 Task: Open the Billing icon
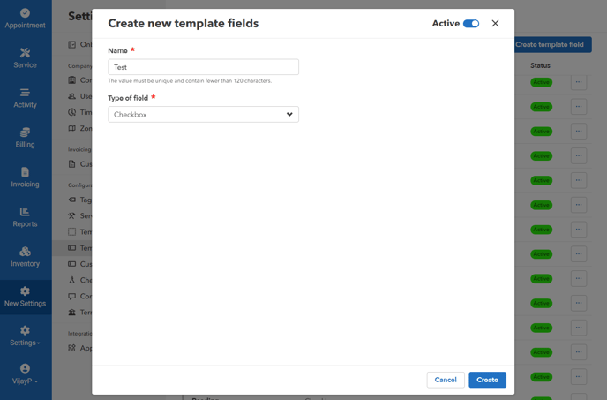[25, 132]
